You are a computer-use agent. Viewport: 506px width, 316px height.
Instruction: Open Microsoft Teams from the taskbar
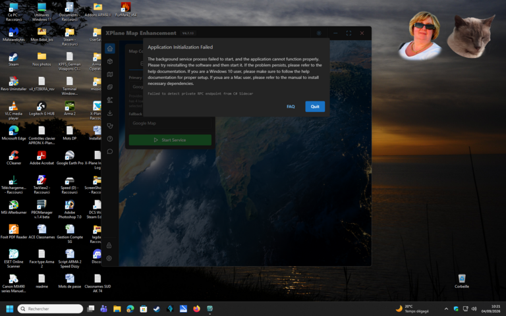point(103,309)
